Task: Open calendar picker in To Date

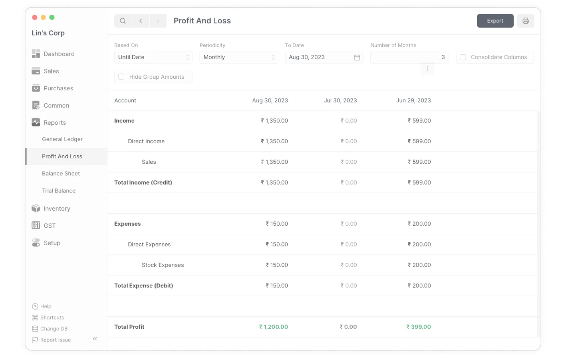Action: click(357, 57)
